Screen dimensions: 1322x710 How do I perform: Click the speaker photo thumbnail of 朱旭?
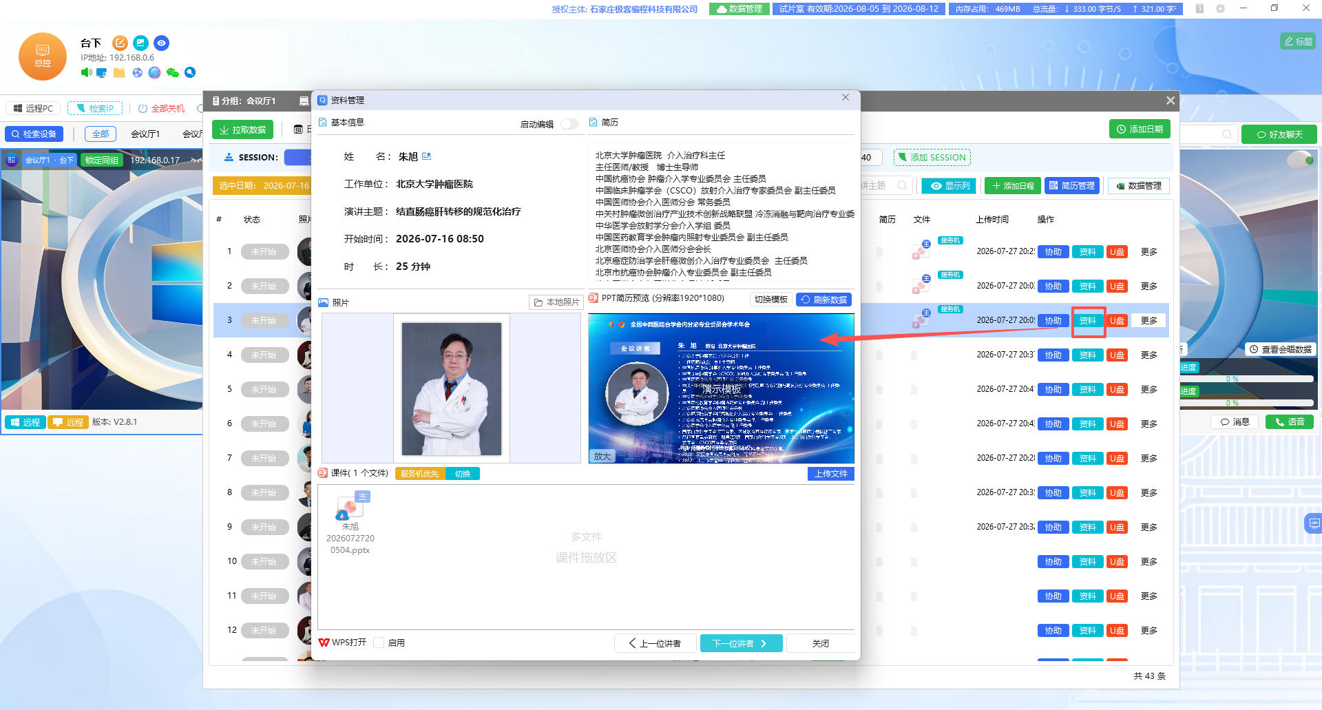point(452,388)
